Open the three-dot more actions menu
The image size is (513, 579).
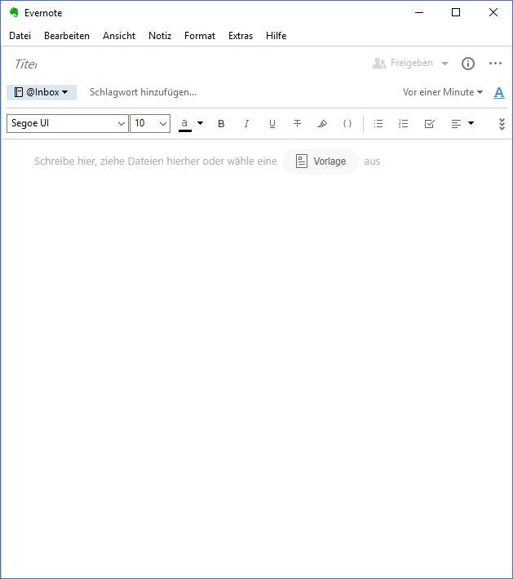495,64
